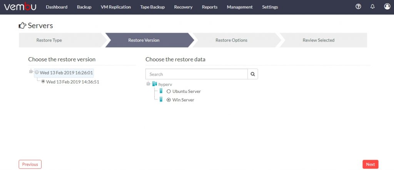This screenshot has width=394, height=170.
Task: Select the Win Server radio button
Action: (169, 100)
